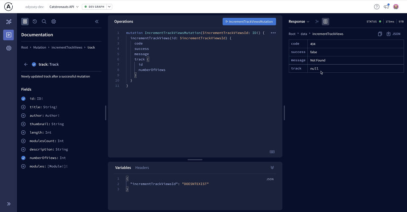The height and width of the screenshot is (212, 407).
Task: Uncheck the numberOfViews: Int field
Action: point(23,158)
